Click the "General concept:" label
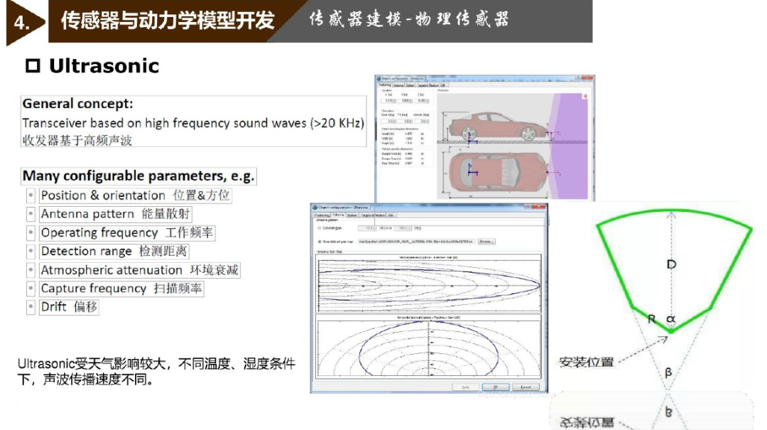Image resolution: width=767 pixels, height=430 pixels. point(78,104)
